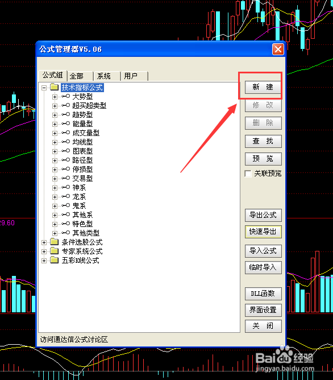
Task: Click the 五彩K线公式 folder icon
Action: (55, 260)
